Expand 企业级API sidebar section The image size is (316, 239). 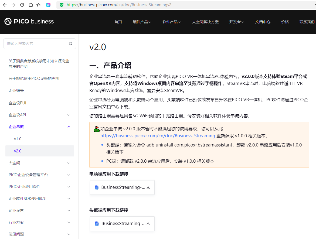(39, 115)
